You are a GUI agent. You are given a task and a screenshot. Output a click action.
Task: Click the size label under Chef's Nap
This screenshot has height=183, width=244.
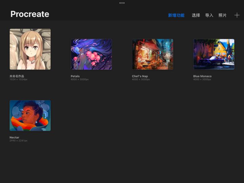(x=141, y=79)
